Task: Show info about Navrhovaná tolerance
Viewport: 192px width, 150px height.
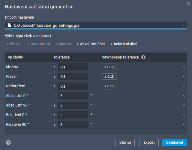Action: (143, 57)
